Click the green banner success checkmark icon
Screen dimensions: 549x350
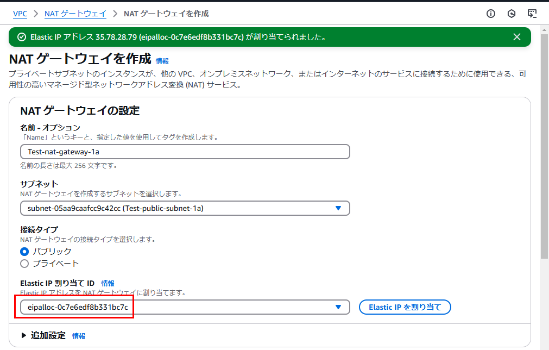[22, 37]
